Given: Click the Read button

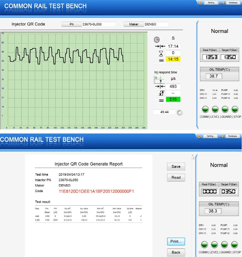Looking at the screenshot, I should [x=176, y=178].
